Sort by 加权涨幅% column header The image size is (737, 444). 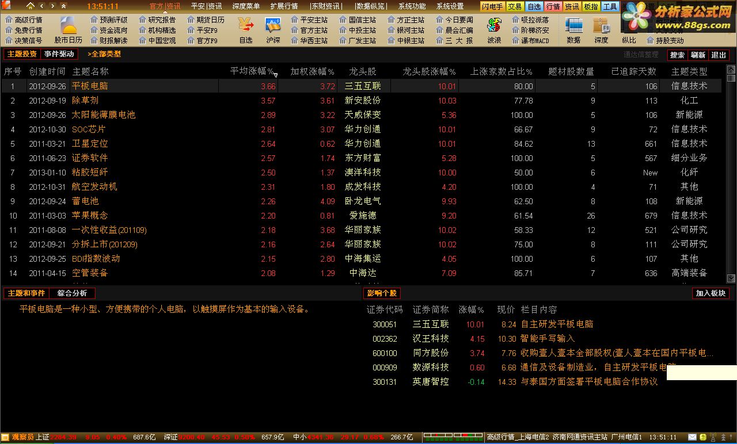[312, 71]
